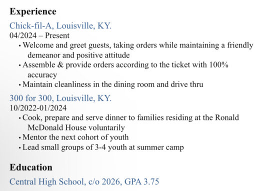
Task: Click the demeanor and positive attitude line
Action: [78, 55]
